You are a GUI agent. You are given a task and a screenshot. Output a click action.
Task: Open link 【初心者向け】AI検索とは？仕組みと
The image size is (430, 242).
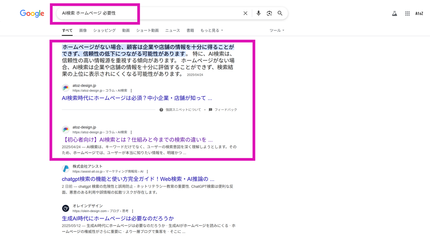(x=137, y=140)
